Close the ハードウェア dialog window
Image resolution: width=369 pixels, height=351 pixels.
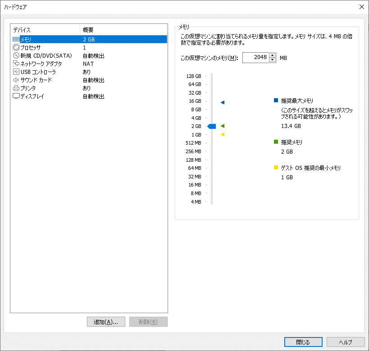pos(362,7)
